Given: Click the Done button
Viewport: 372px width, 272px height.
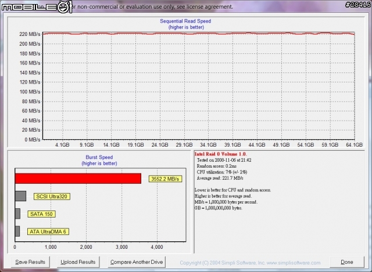Looking at the screenshot, I should [347, 262].
